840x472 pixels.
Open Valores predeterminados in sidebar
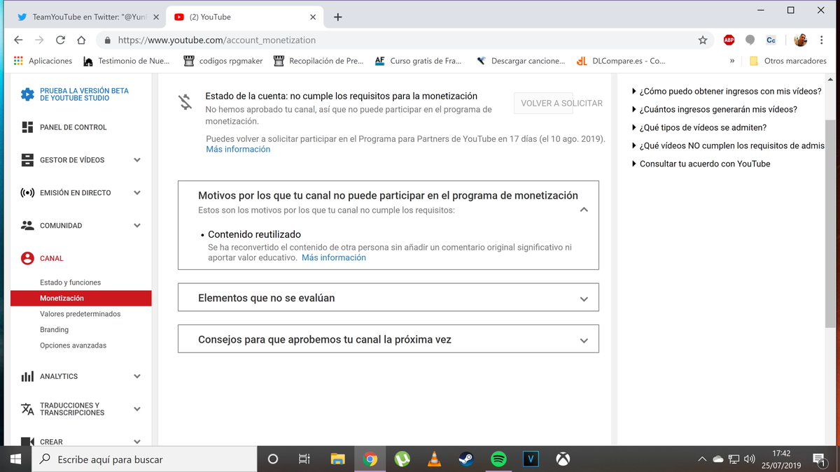coord(80,314)
